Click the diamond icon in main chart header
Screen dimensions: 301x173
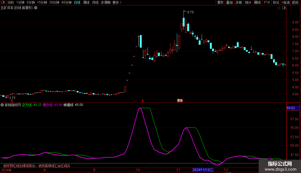point(279,8)
